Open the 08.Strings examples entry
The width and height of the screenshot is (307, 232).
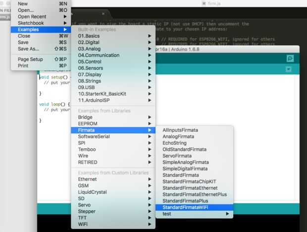click(x=113, y=81)
